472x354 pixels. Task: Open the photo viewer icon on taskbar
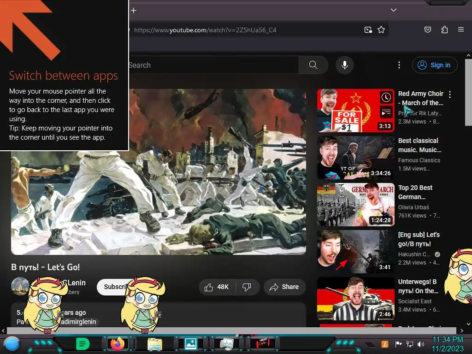point(190,343)
